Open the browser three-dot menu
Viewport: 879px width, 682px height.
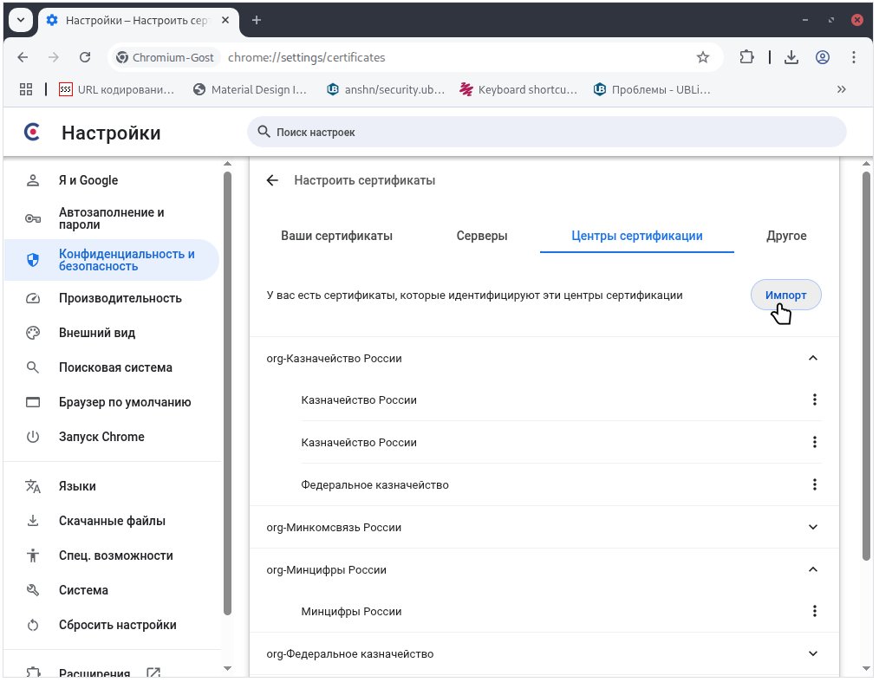pyautogui.click(x=855, y=57)
